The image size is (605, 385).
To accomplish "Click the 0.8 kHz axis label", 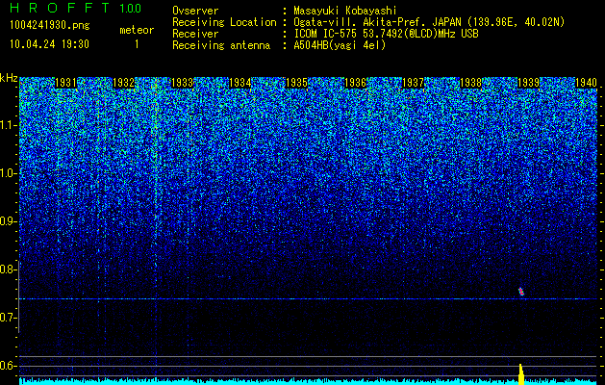I will click(8, 269).
